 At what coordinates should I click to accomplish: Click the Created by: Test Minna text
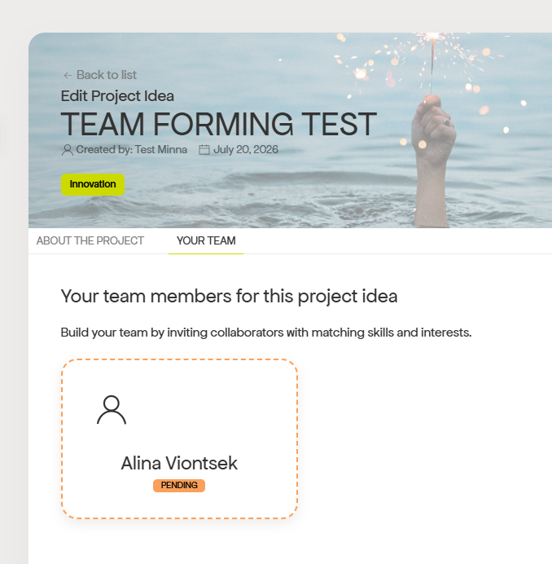pos(132,150)
